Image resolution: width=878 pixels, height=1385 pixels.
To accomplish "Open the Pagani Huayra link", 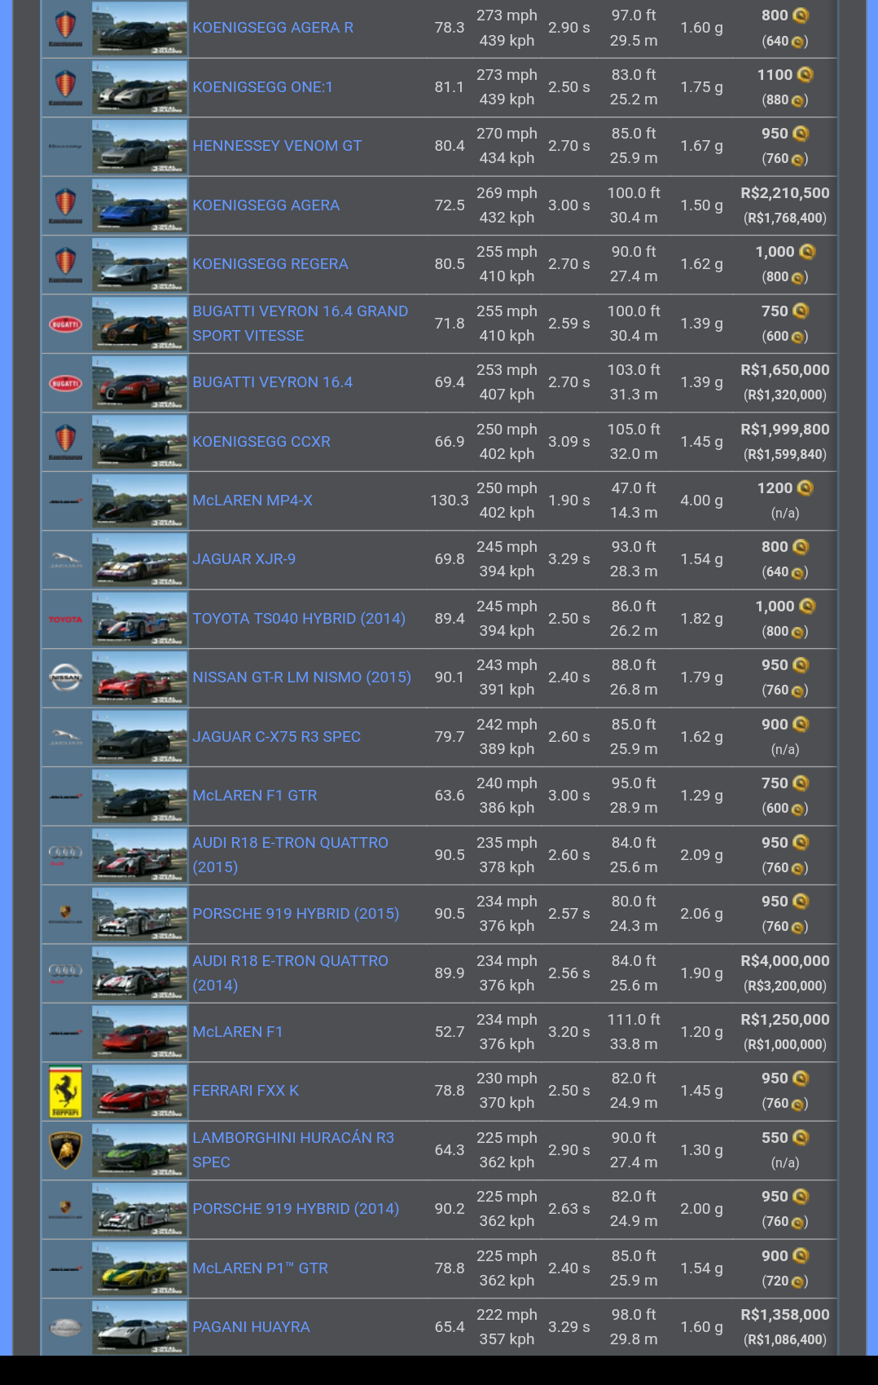I will [x=252, y=1327].
